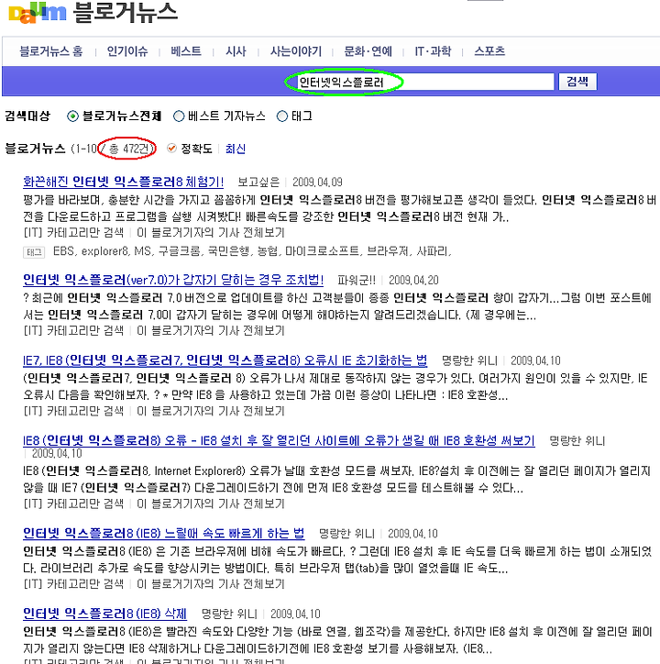The image size is (660, 664).
Task: Open article 인터넷 익스플로러8(IE8) 삭제
Action: (104, 614)
